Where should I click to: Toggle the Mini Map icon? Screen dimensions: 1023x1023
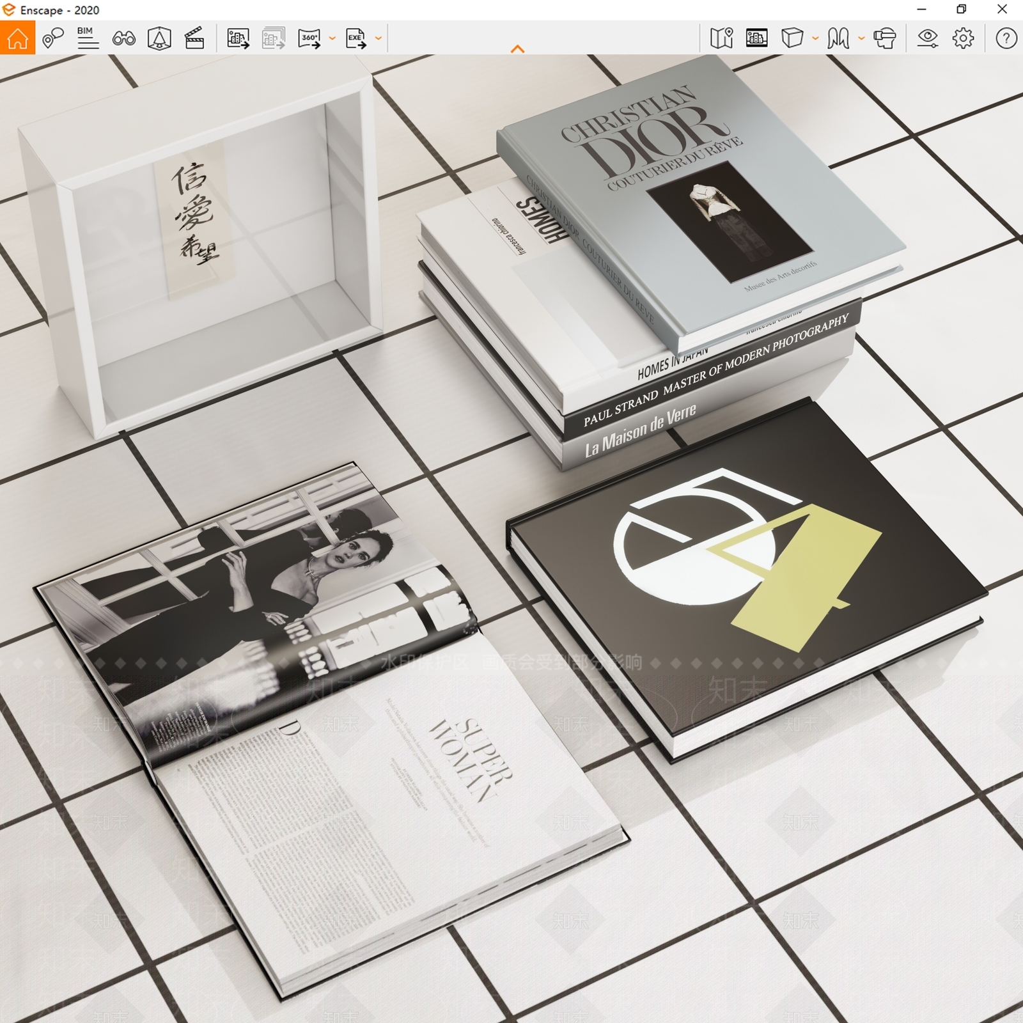click(x=721, y=38)
